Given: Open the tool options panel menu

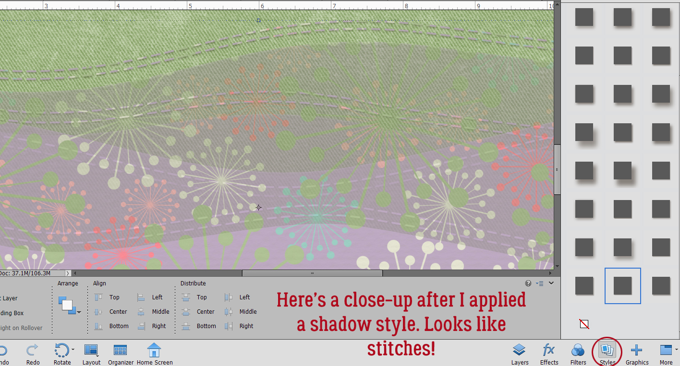Looking at the screenshot, I should click(540, 283).
